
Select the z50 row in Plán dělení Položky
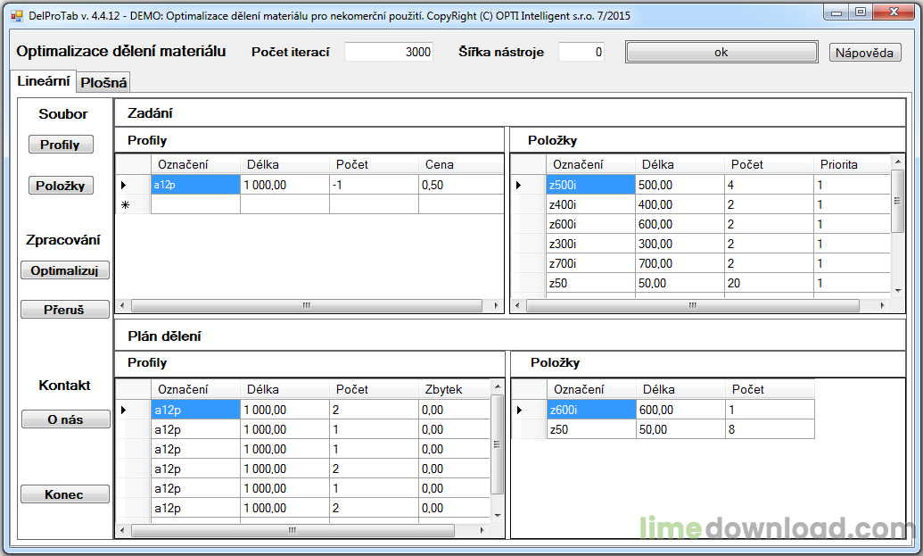[590, 429]
